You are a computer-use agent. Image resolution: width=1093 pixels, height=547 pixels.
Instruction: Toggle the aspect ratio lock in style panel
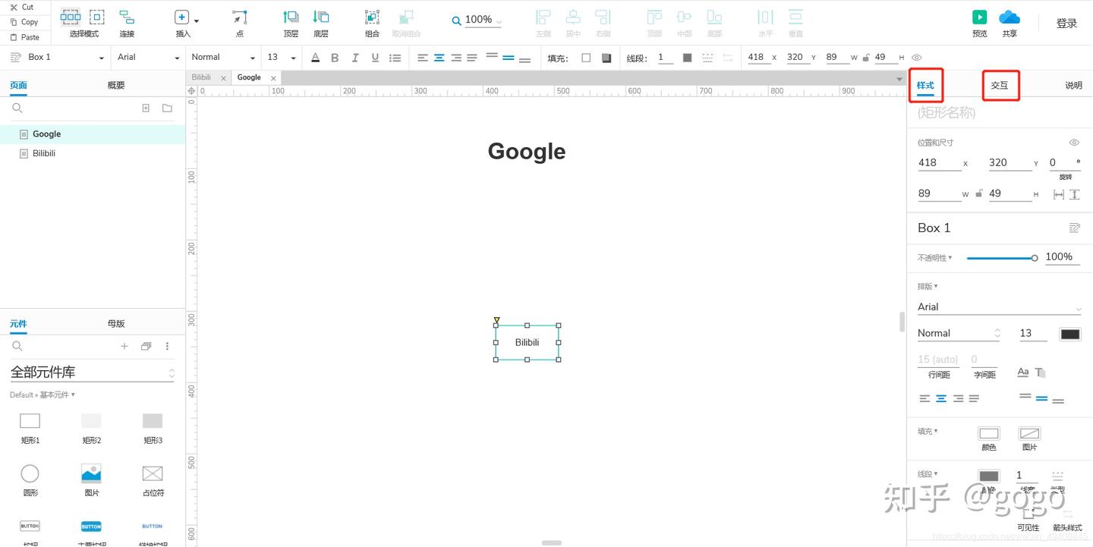pyautogui.click(x=979, y=193)
